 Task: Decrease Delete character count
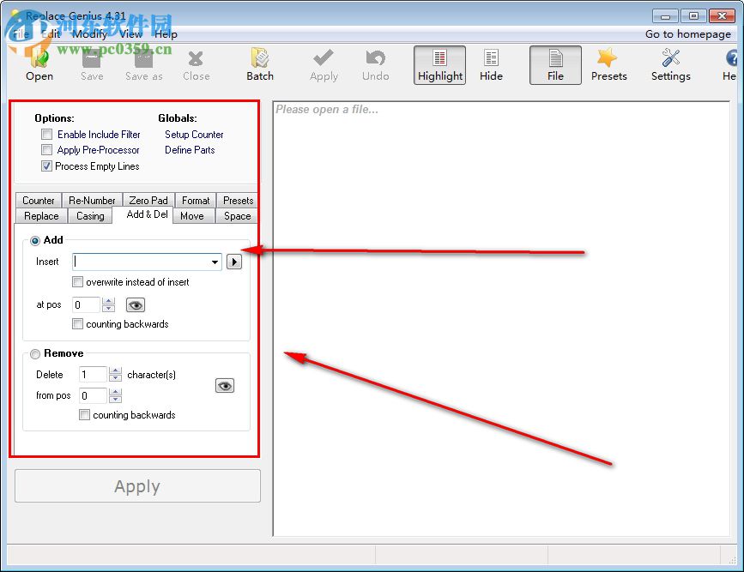115,378
